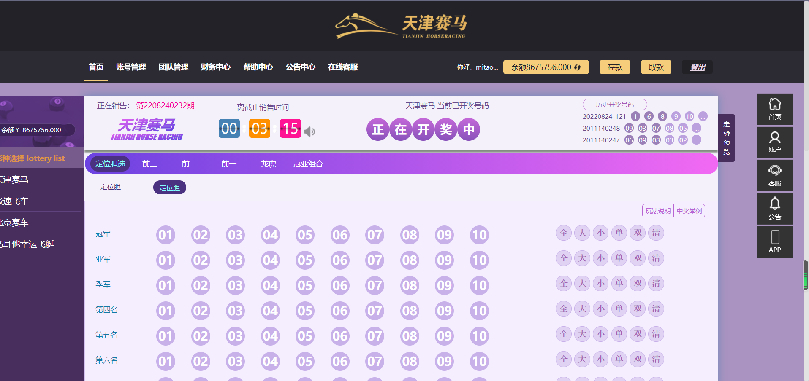Switch to the 龙虎 play tab
This screenshot has height=381, width=809.
coord(268,164)
